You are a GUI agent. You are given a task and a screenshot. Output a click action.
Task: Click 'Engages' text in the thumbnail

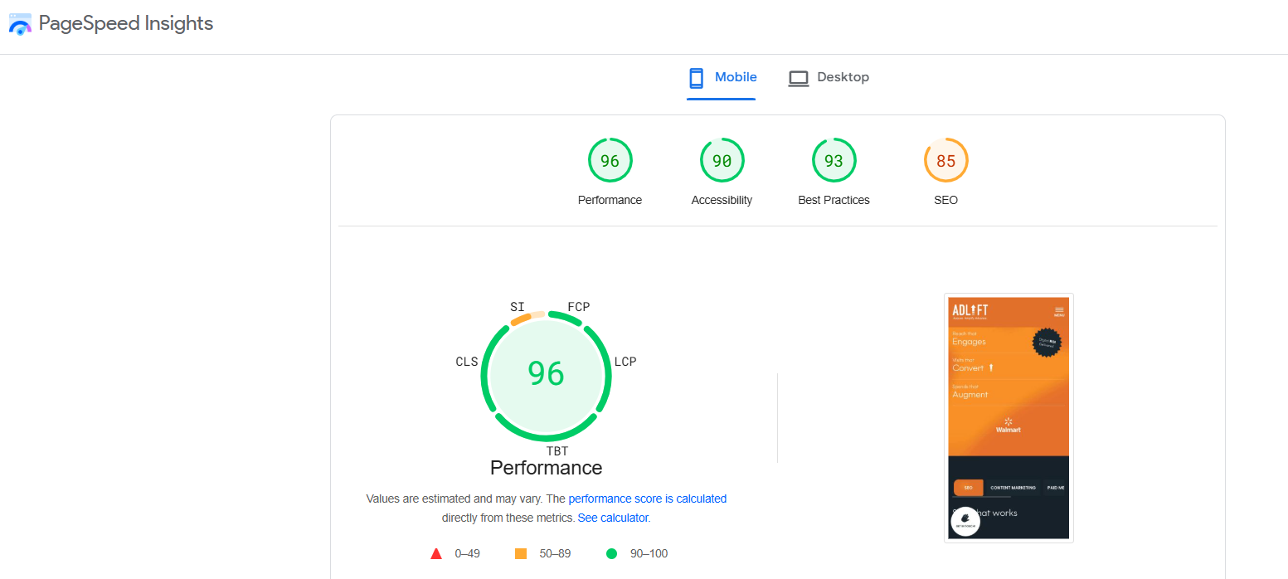(x=969, y=342)
